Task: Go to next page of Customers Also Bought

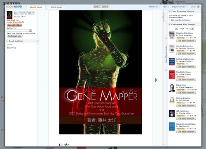Action: coord(192,28)
